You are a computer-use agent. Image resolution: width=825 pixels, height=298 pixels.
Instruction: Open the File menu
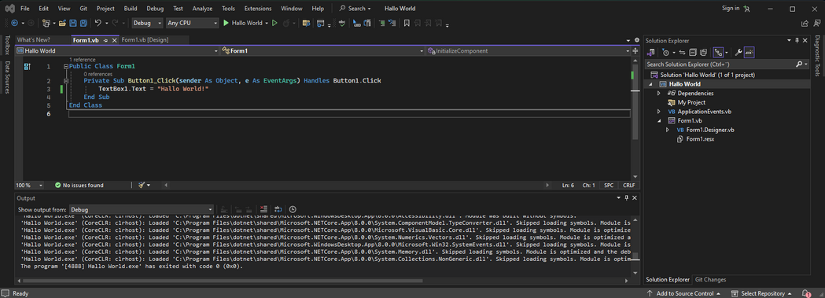[x=24, y=9]
